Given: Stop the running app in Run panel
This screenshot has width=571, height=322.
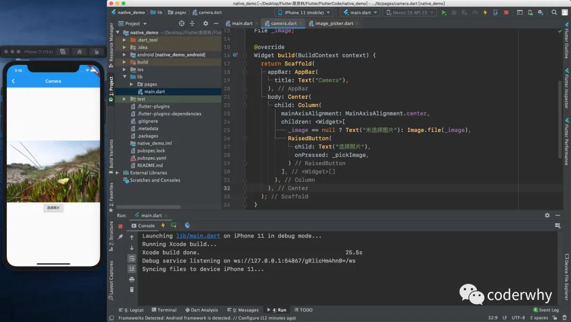Looking at the screenshot, I should (x=121, y=226).
